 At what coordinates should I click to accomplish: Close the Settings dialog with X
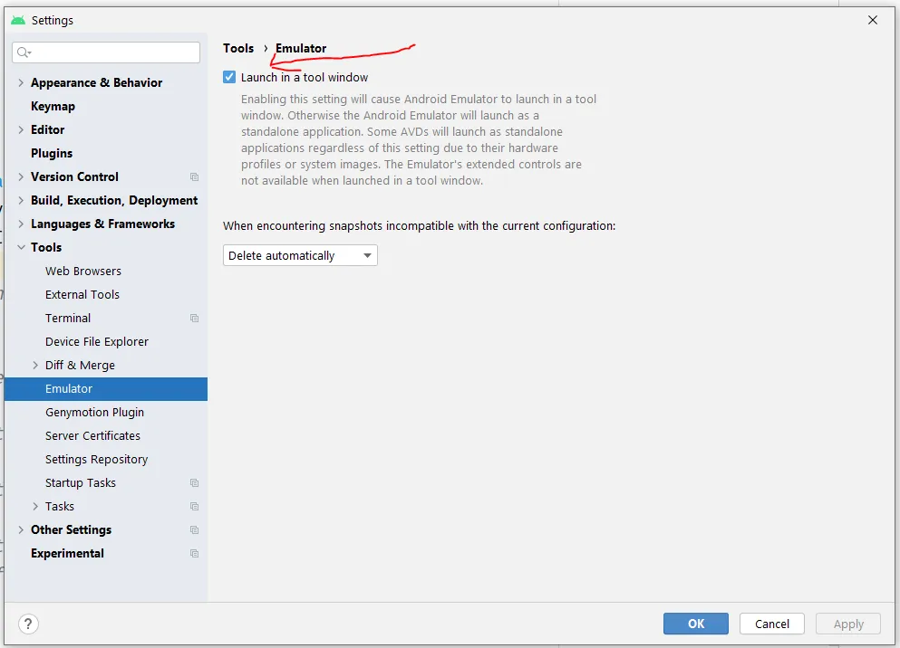pyautogui.click(x=873, y=20)
